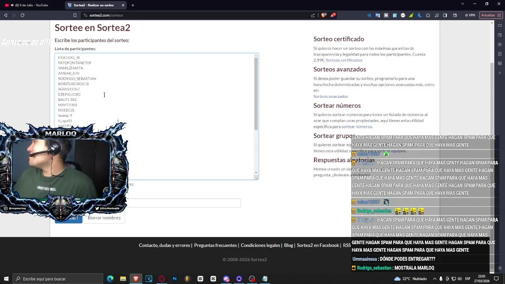Open Microsoft Edge from the taskbar

pos(110,279)
